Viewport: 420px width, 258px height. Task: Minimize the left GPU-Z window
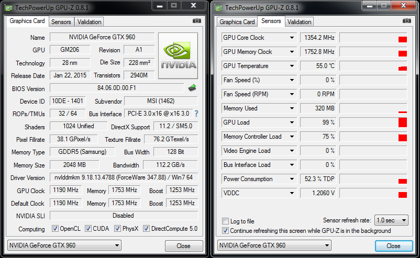(160, 6)
